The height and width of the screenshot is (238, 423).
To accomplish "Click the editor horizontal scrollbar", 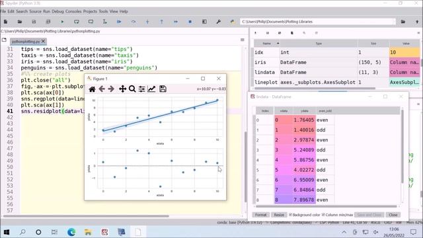I will pyautogui.click(x=86, y=216).
